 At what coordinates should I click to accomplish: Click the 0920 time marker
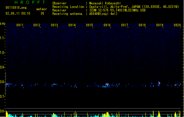177,25
